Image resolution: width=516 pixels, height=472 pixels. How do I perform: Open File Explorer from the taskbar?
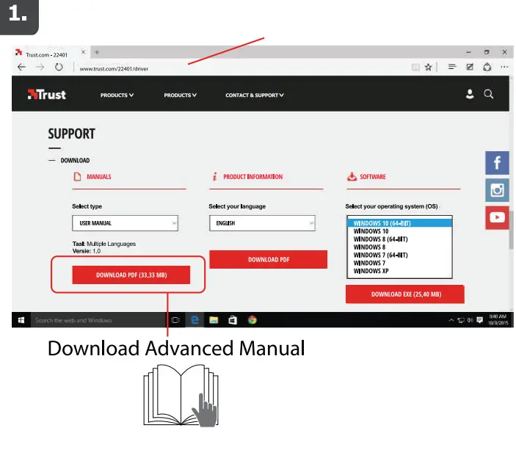coord(214,320)
